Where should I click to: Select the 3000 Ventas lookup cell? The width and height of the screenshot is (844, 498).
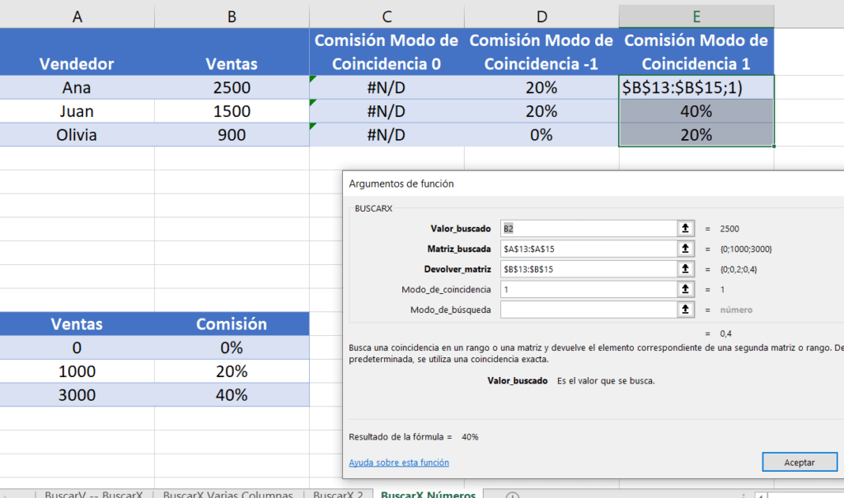[77, 394]
